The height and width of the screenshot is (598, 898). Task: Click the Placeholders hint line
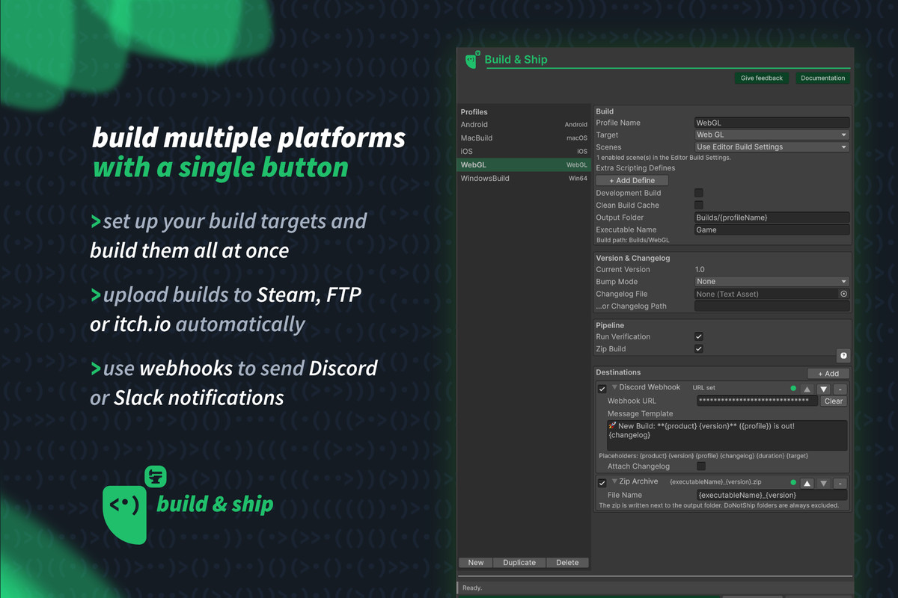pos(703,455)
